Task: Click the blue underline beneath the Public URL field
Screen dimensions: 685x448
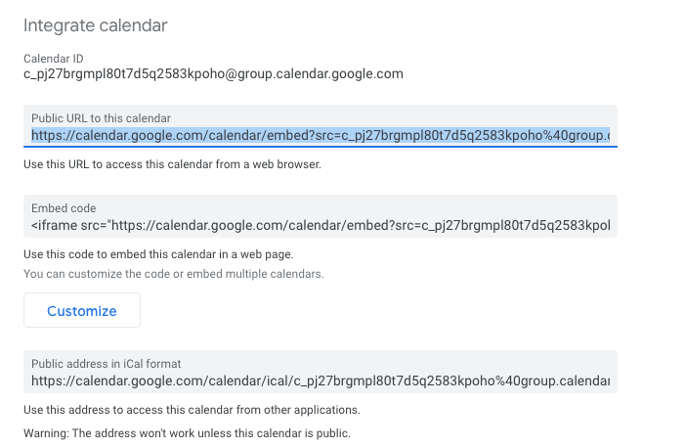Action: (x=321, y=147)
